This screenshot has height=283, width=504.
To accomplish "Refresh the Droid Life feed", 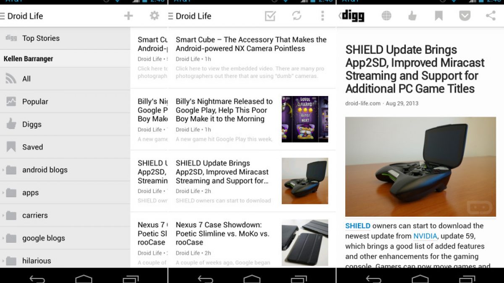I will tap(297, 16).
